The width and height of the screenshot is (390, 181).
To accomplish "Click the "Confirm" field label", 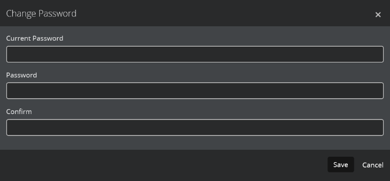I will (19, 112).
